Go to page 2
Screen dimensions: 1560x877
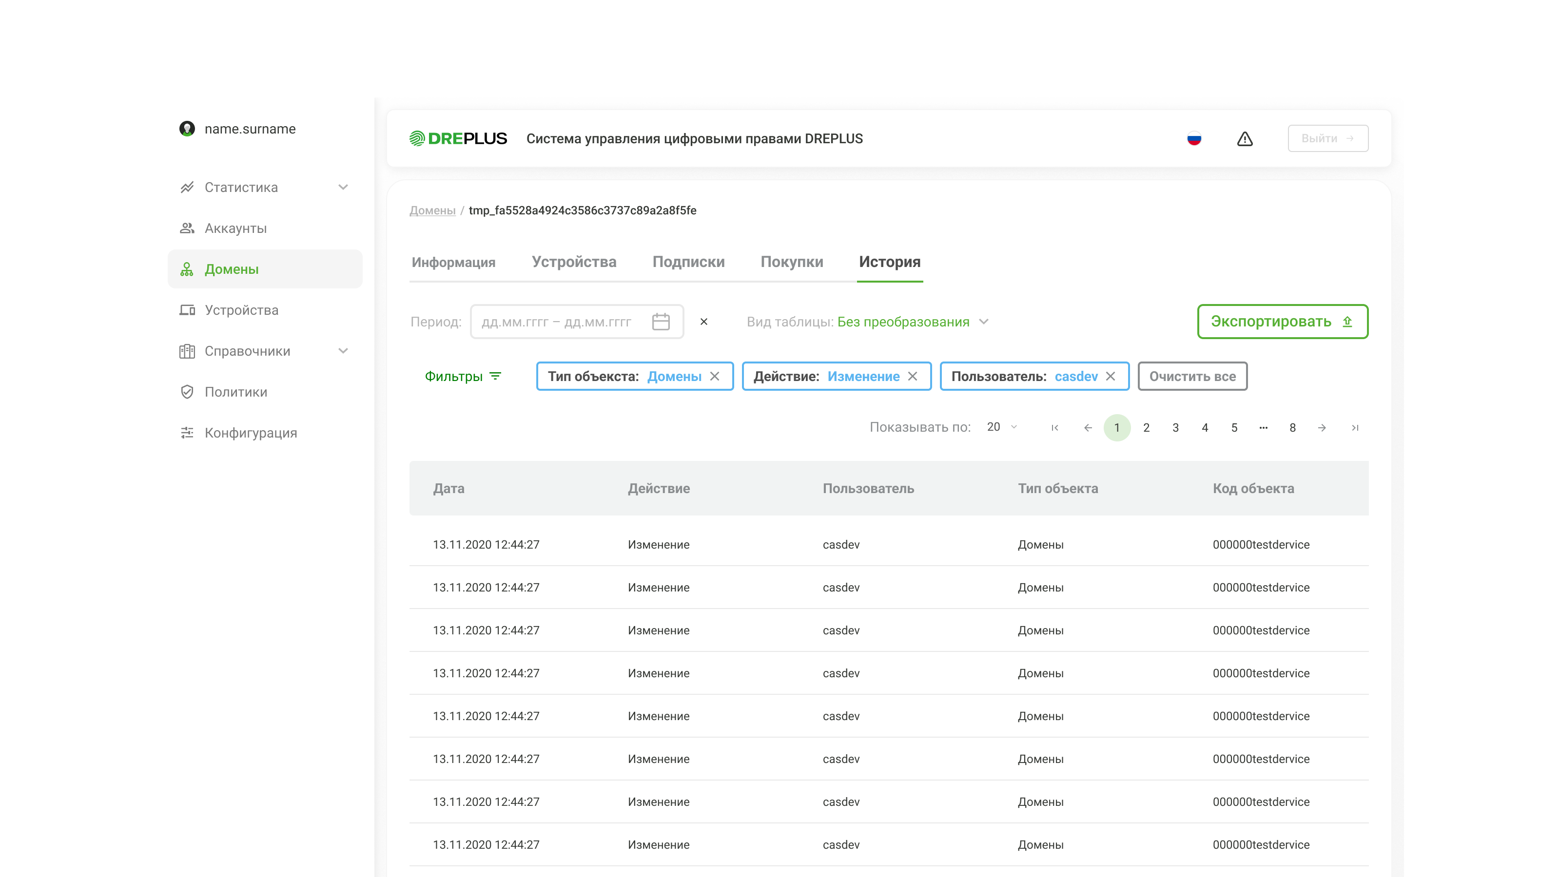coord(1147,428)
